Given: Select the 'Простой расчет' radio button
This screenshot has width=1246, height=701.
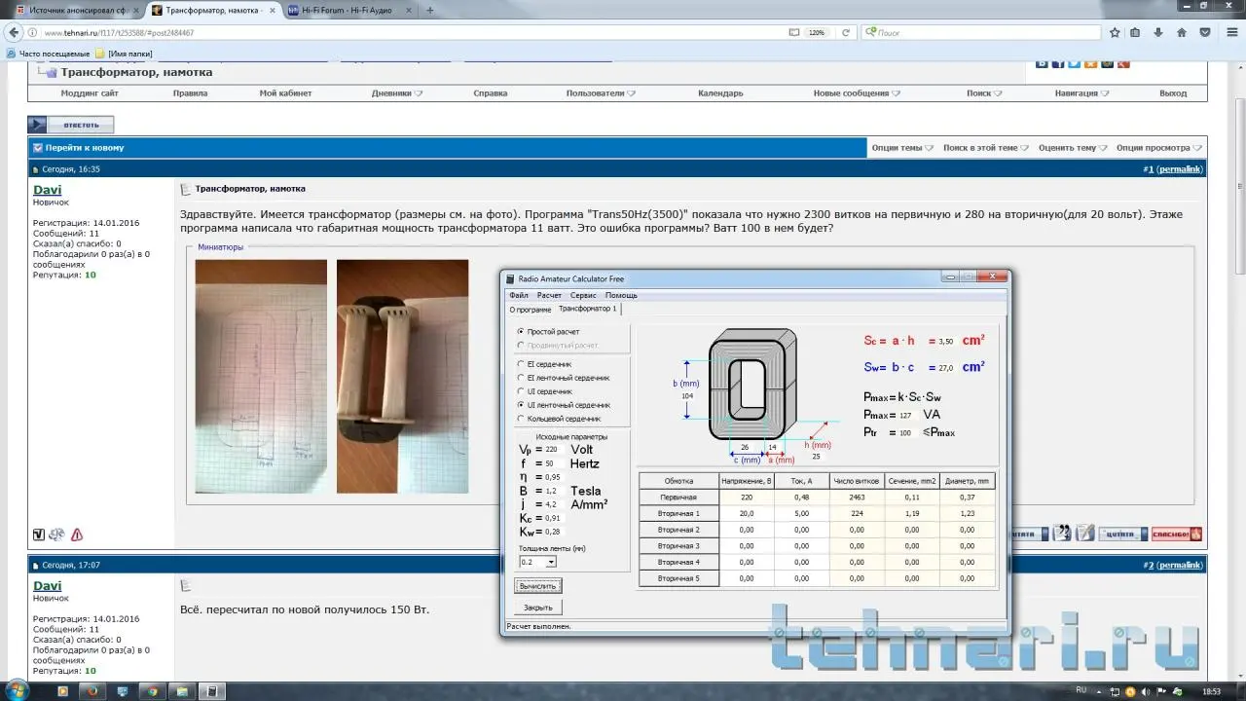Looking at the screenshot, I should click(x=521, y=332).
